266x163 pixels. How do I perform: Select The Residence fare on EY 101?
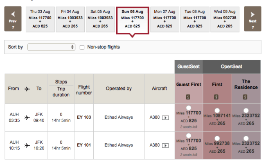246,138
